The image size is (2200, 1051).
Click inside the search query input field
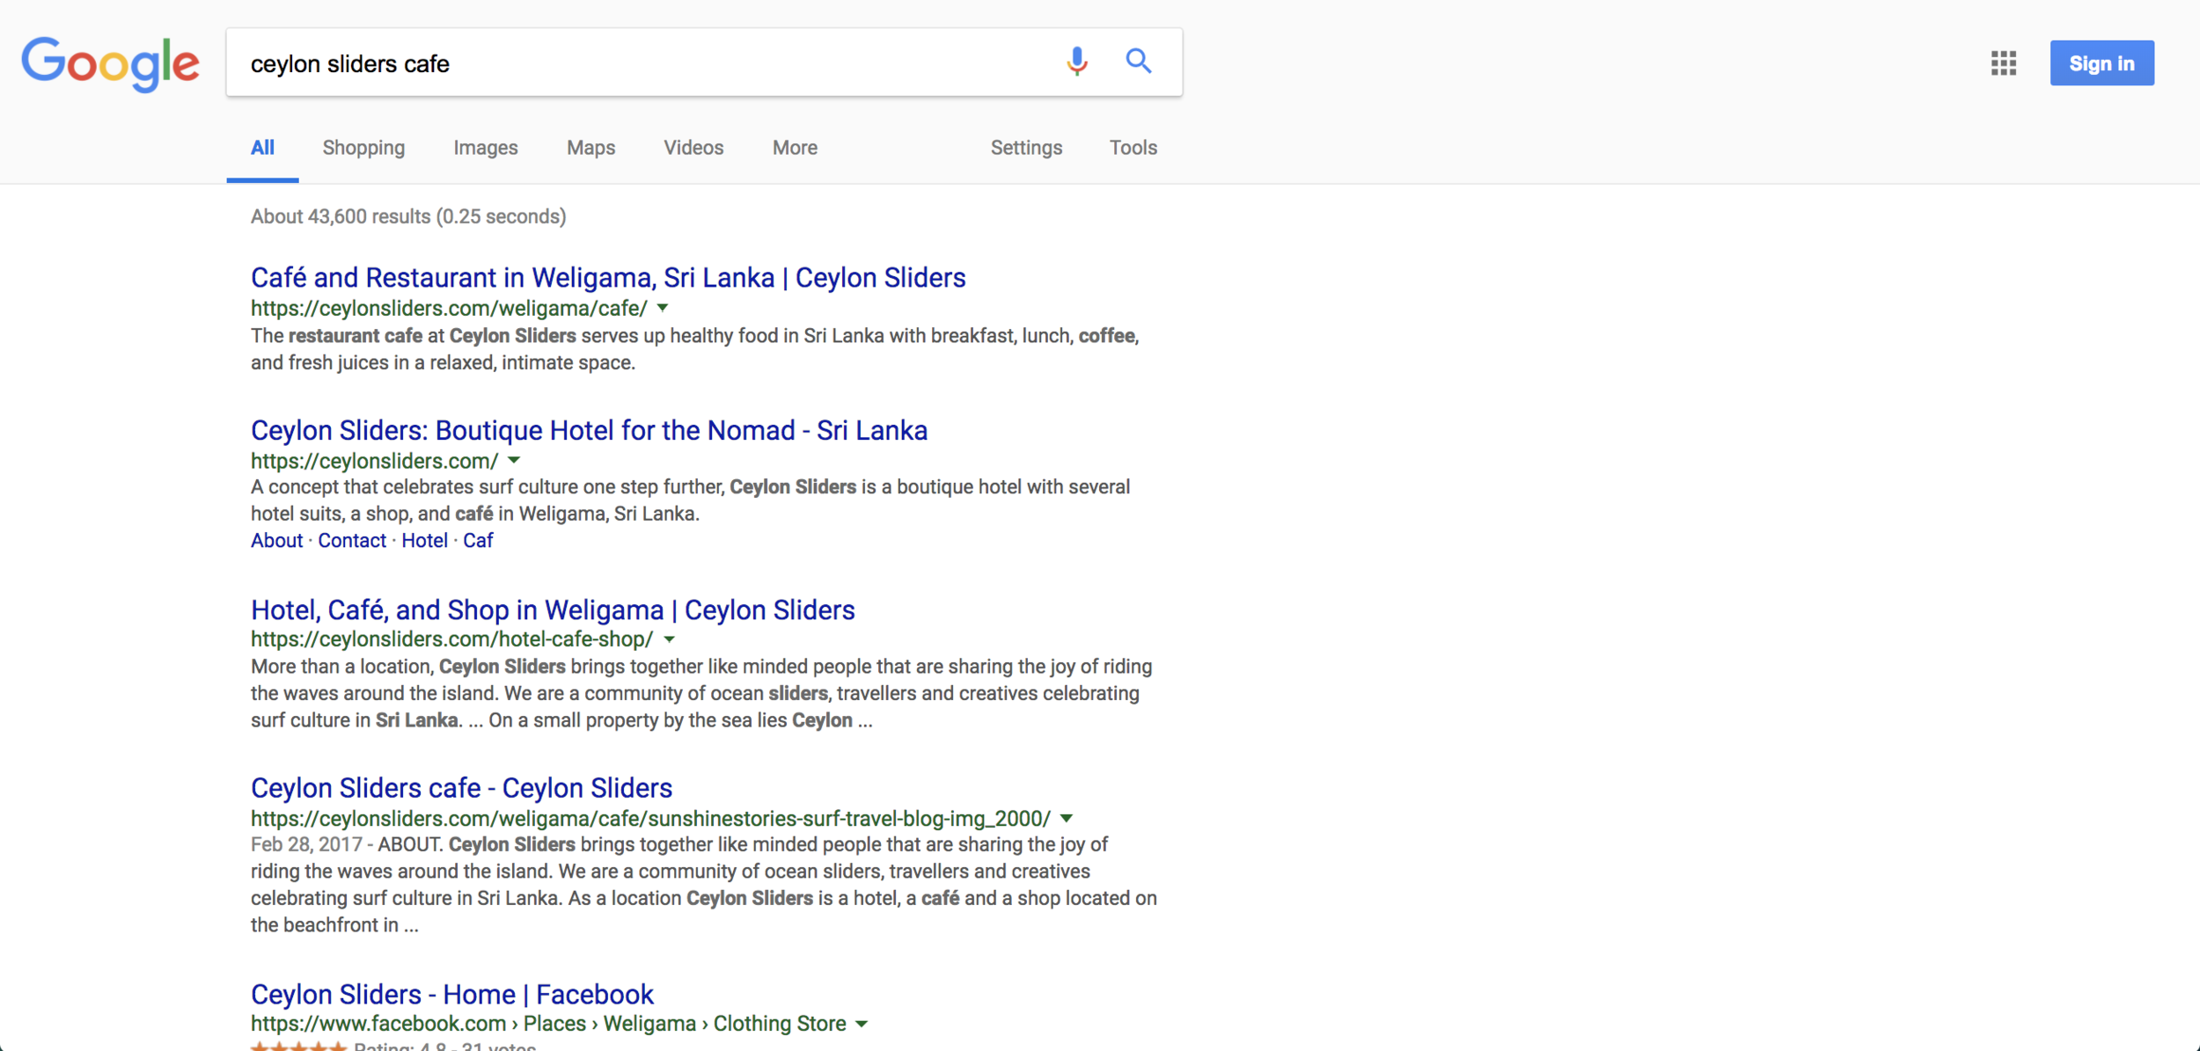pyautogui.click(x=616, y=62)
